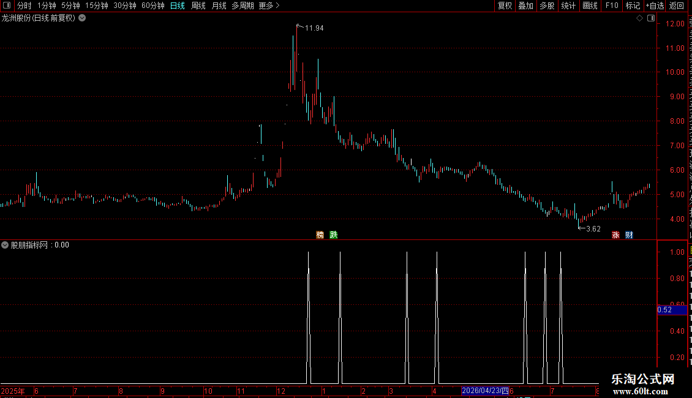This screenshot has height=398, width=692.
Task: Add stock via +自选 button
Action: 655,6
